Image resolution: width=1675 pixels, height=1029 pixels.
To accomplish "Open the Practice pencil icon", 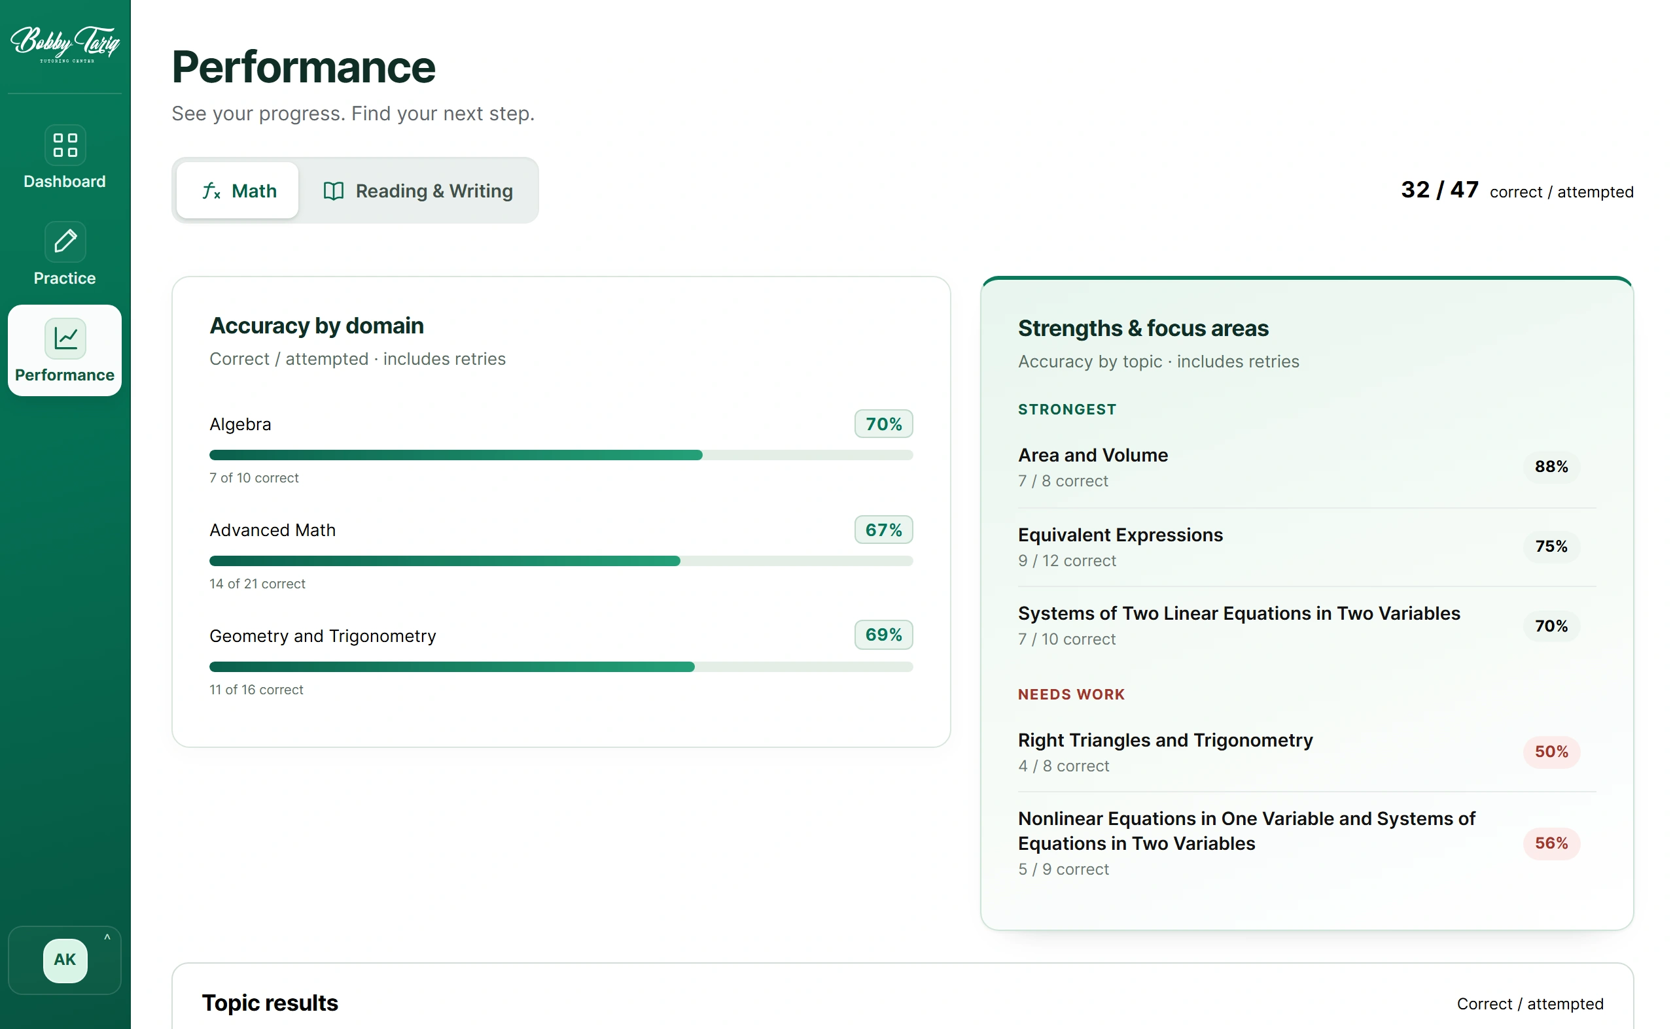I will click(x=65, y=242).
